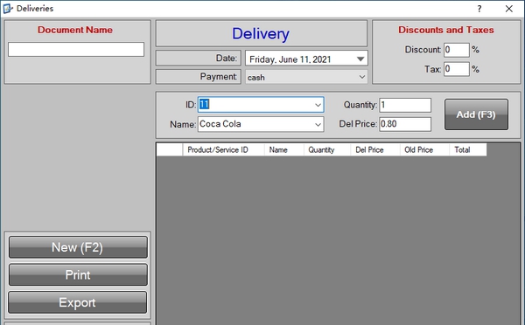Screen dimensions: 525x325
Task: Expand the Payment method dropdown
Action: click(x=362, y=77)
